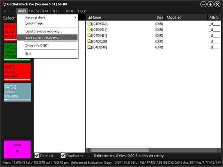The image size is (223, 167).
Task: Click Drive info DISK1 menu entry
Action: pos(37,46)
